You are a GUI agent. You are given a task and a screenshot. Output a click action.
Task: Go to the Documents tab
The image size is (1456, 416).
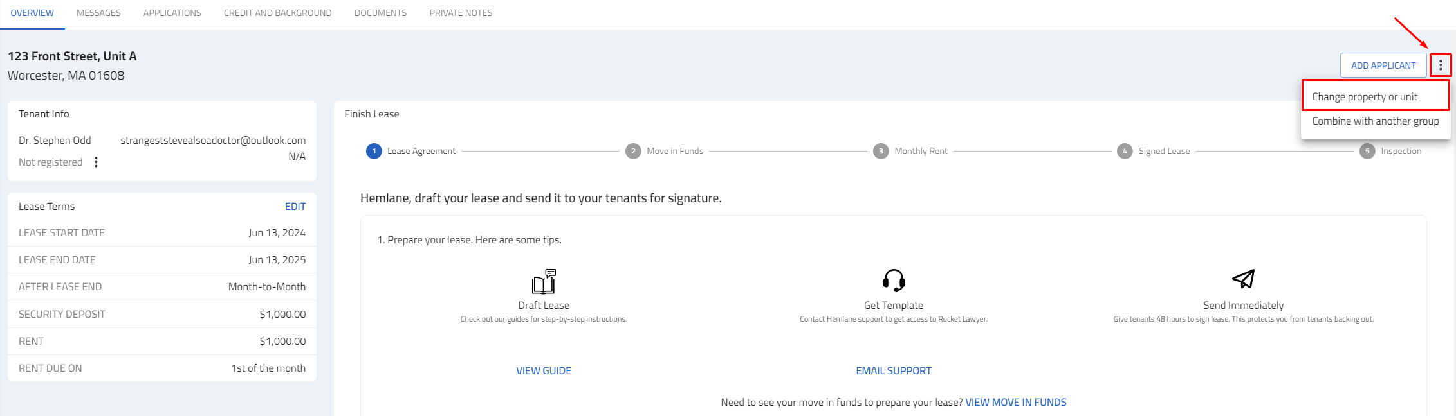(x=380, y=13)
